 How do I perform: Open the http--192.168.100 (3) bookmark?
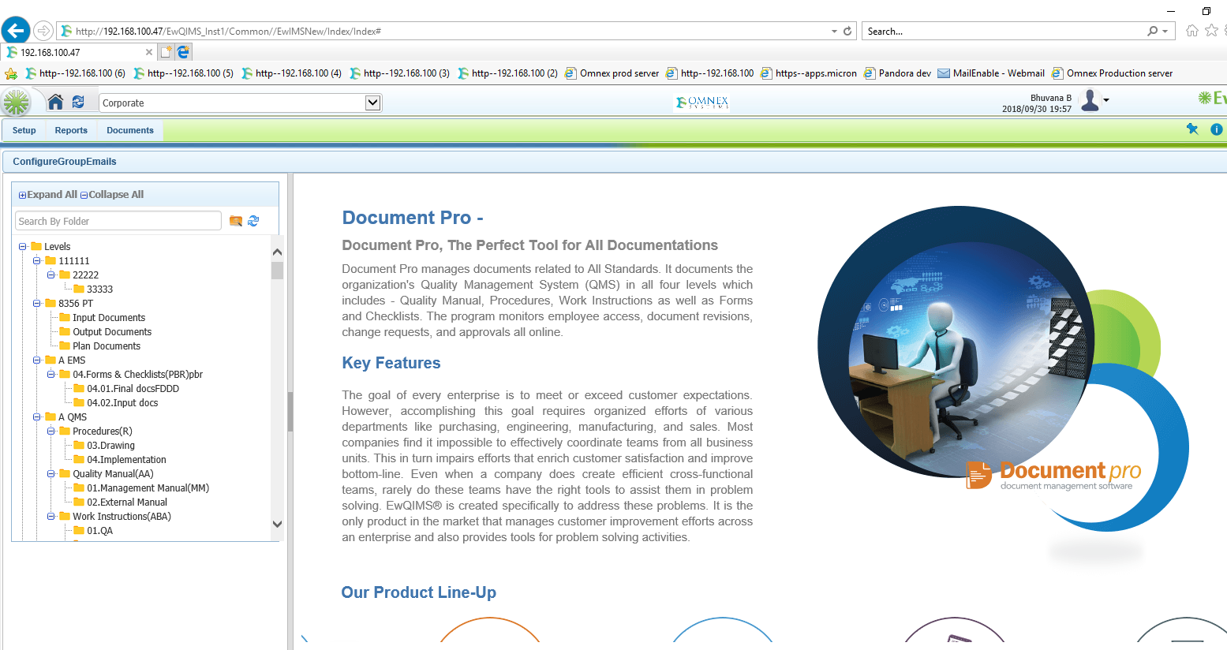(x=400, y=73)
